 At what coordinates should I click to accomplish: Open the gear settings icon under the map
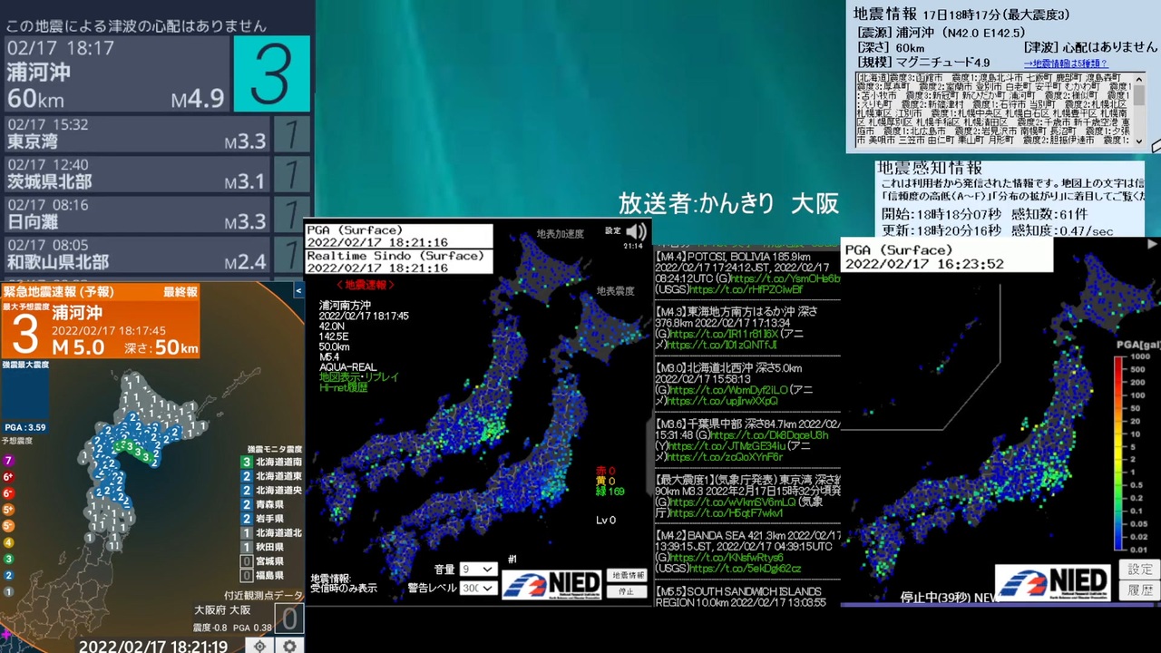pos(290,646)
